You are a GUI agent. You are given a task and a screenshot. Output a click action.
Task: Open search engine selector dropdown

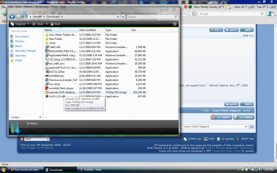195,14
